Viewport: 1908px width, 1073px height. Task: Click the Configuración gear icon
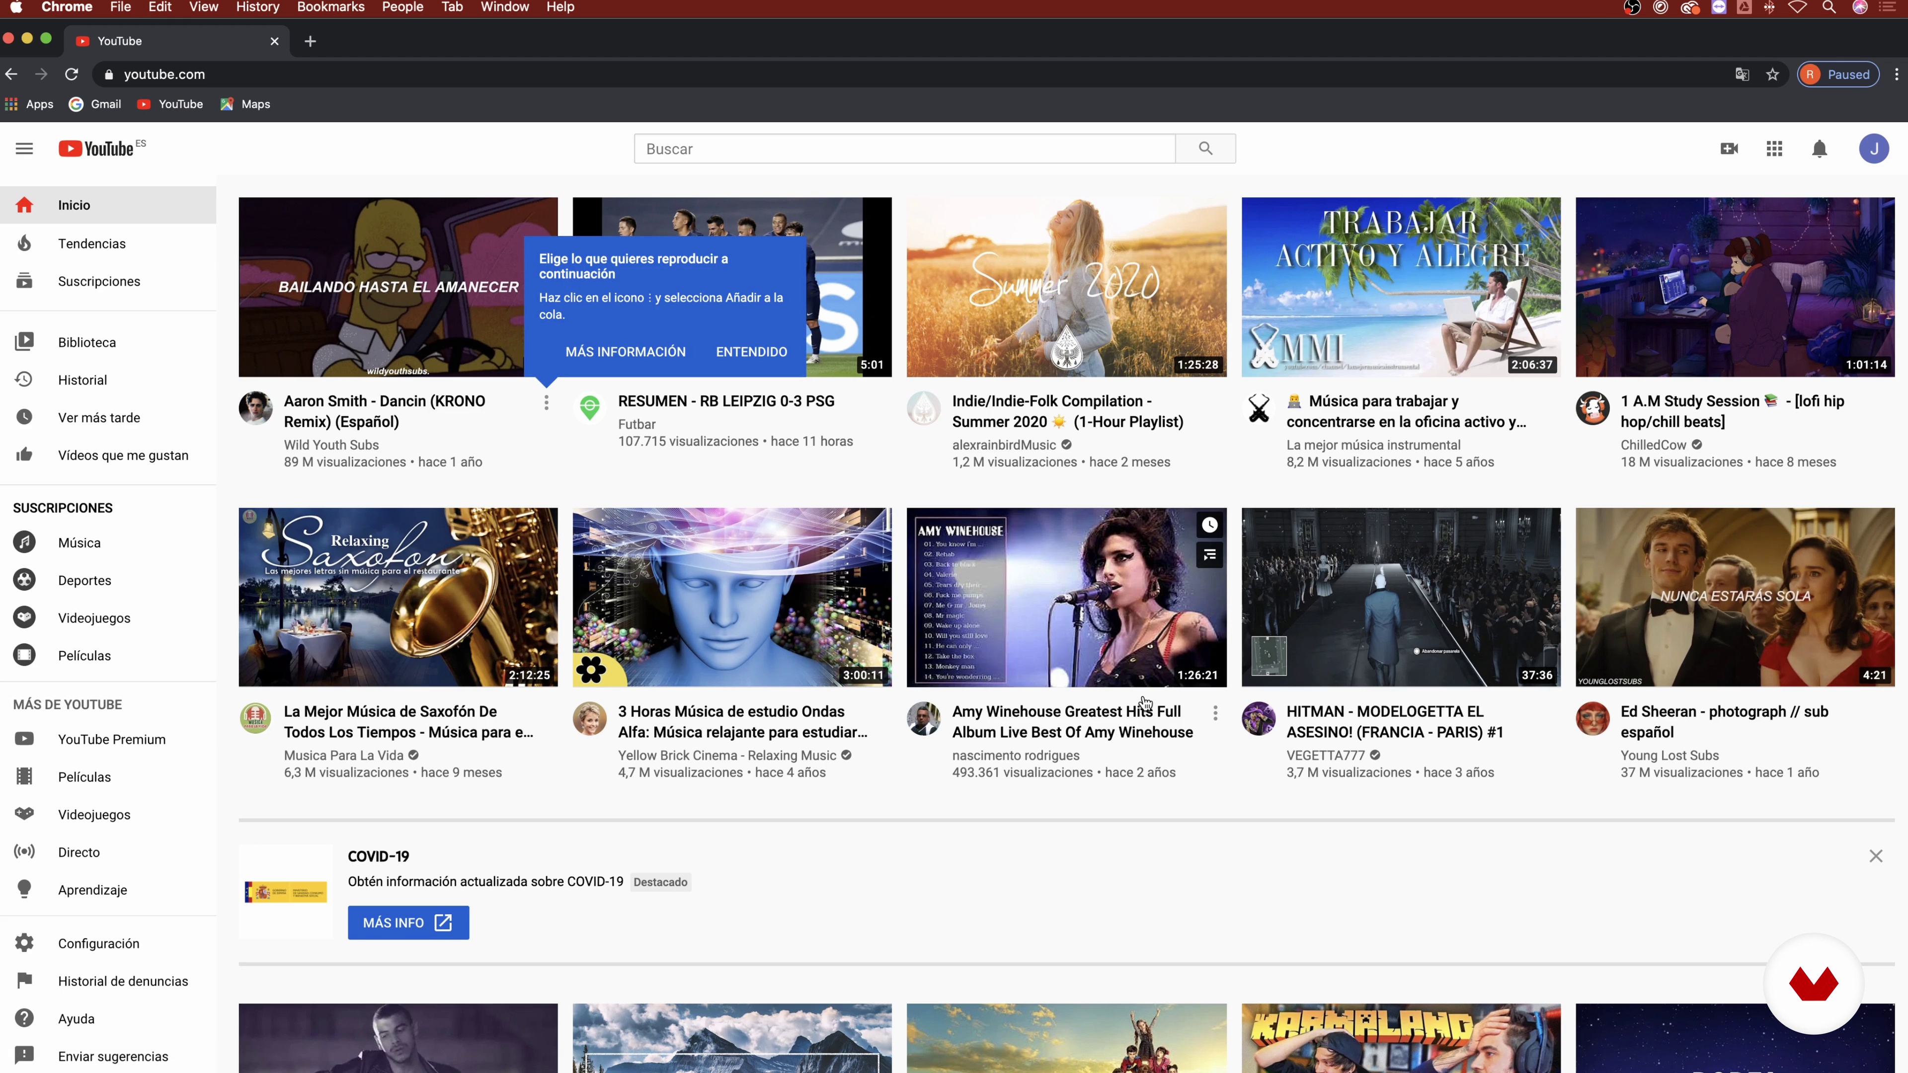[24, 943]
